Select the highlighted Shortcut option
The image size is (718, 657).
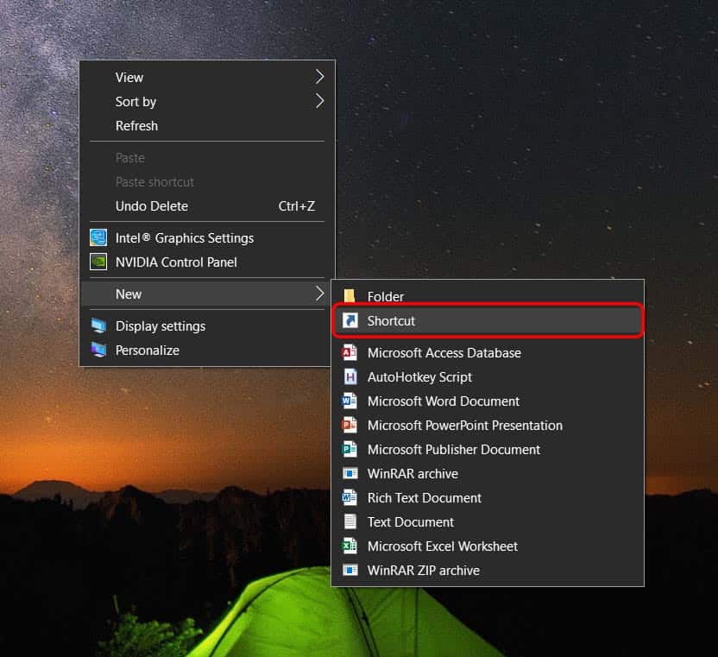pyautogui.click(x=393, y=320)
